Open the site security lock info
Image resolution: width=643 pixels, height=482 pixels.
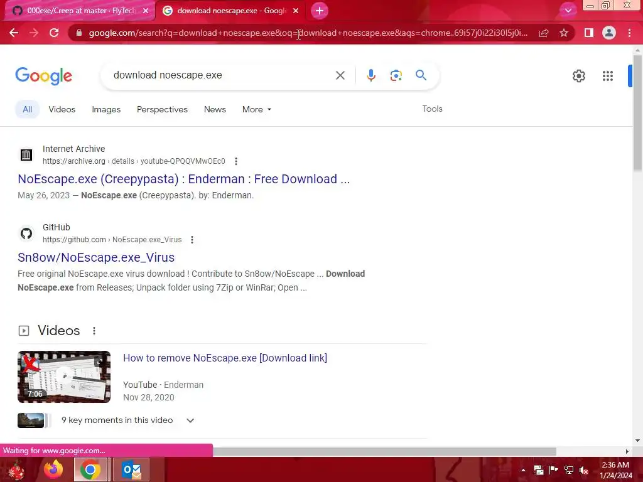click(78, 33)
